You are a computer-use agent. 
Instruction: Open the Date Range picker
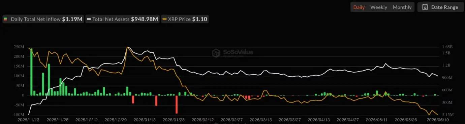[441, 7]
